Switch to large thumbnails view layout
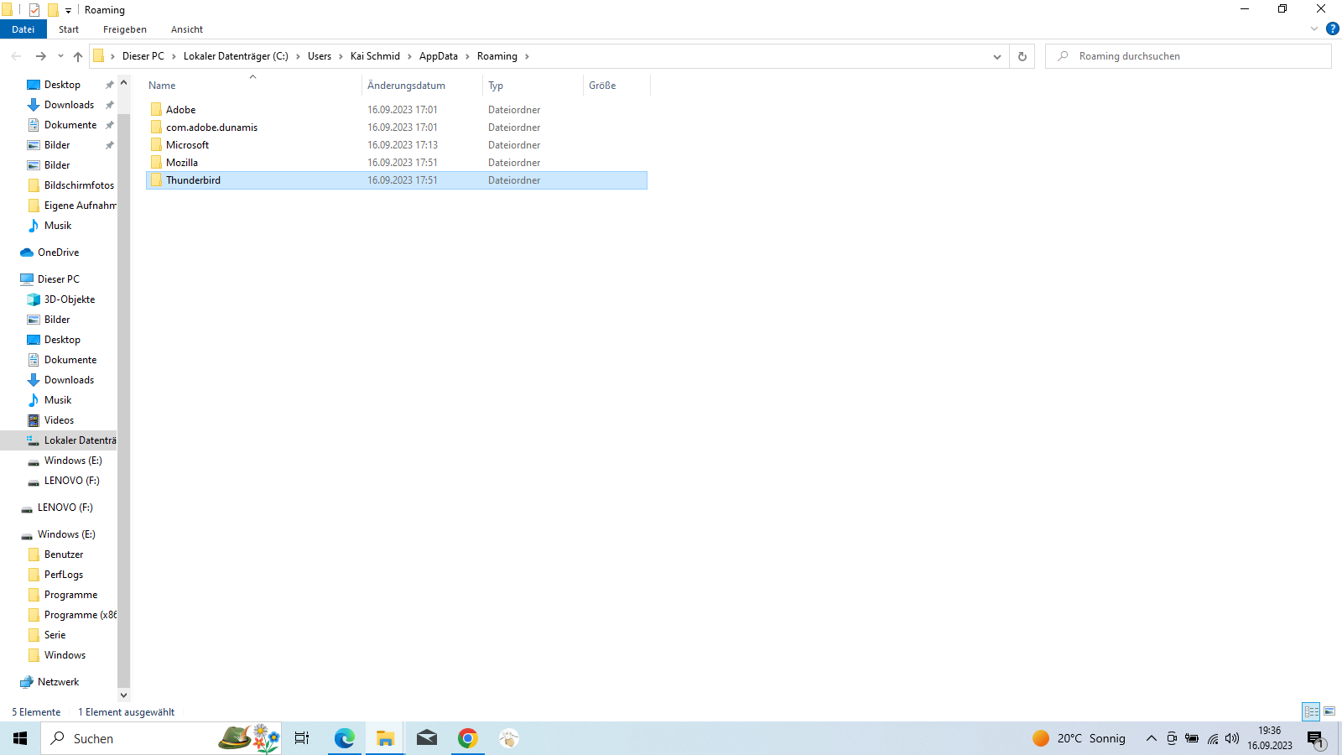 (x=1329, y=711)
